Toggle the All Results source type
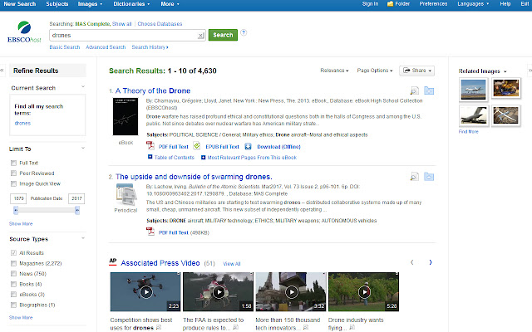The width and height of the screenshot is (532, 332). click(x=13, y=252)
